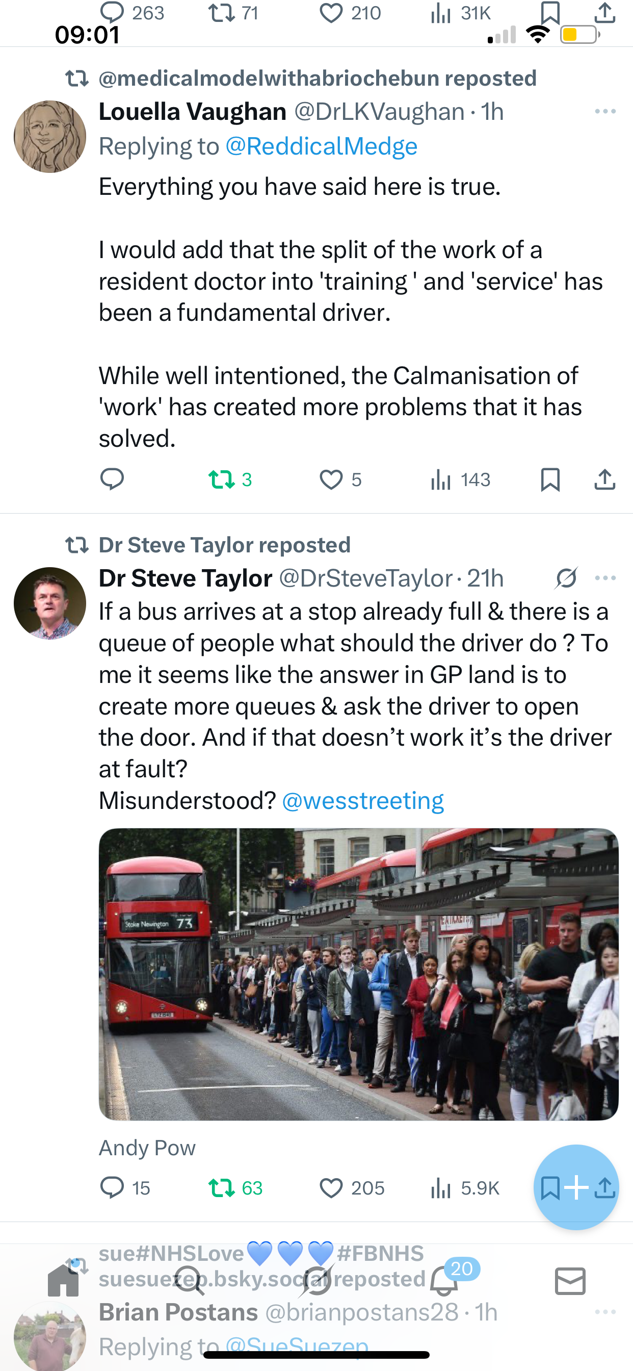This screenshot has height=1371, width=633.
Task: Open the compose new post button
Action: pos(576,1186)
